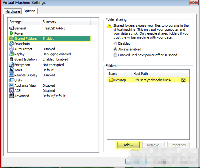200x168 pixels.
Task: Click the Default/Default summary text
Action: pos(54,96)
